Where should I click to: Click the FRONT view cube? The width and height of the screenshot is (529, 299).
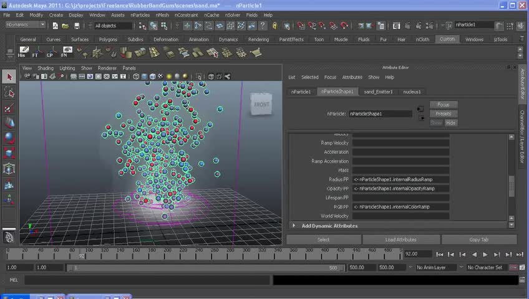pos(261,105)
